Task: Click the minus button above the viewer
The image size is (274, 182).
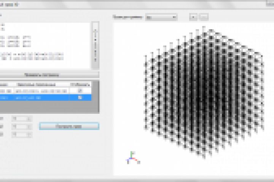Action: point(204,17)
